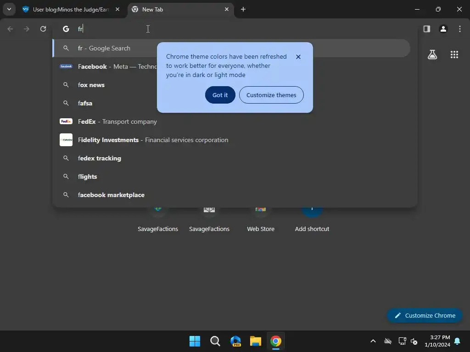
Task: Open the tab search dropdown arrow
Action: [9, 9]
